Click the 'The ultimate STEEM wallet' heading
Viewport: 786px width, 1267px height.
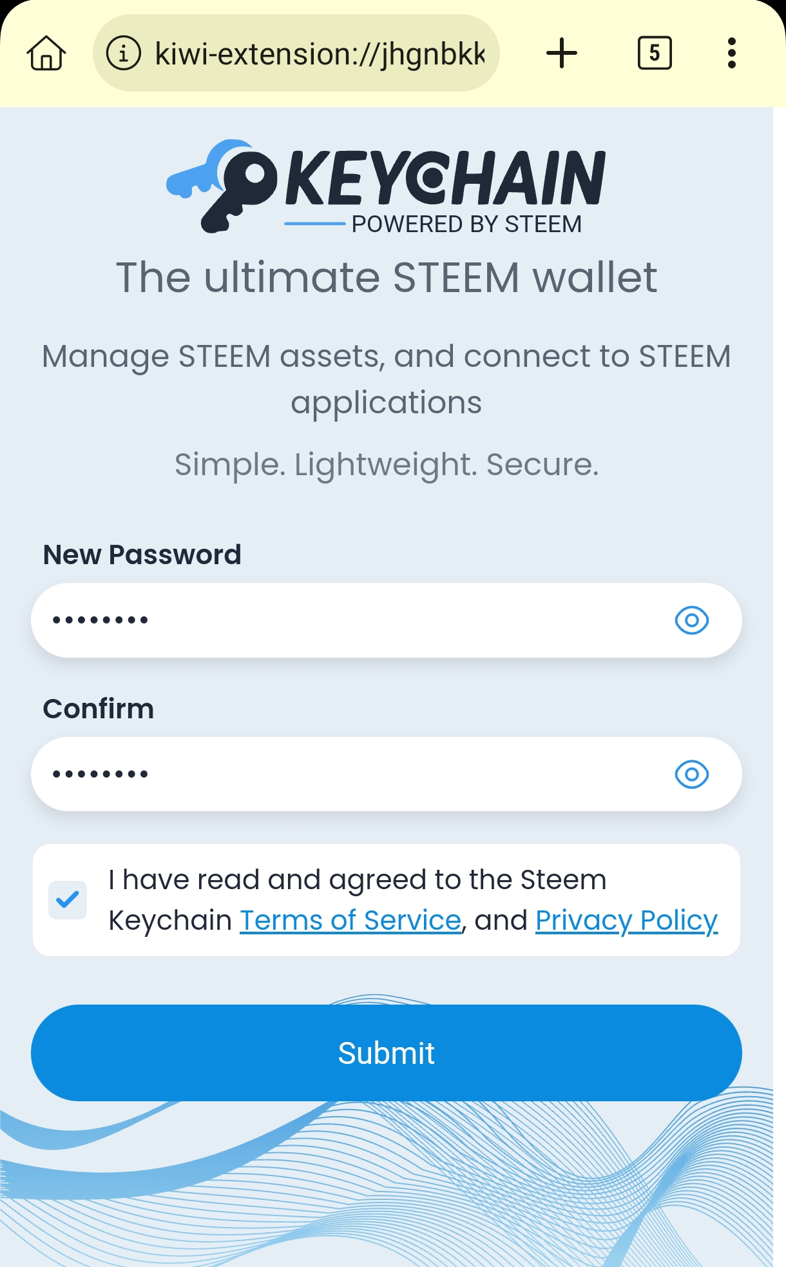tap(387, 277)
